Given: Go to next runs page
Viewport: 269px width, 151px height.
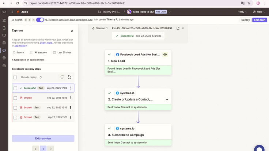Looking at the screenshot, I should tap(51, 149).
